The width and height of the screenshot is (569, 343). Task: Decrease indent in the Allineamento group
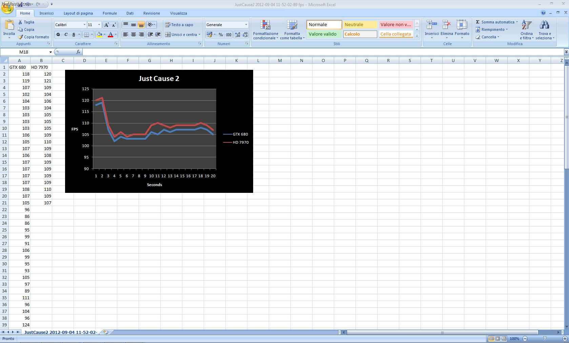point(150,35)
